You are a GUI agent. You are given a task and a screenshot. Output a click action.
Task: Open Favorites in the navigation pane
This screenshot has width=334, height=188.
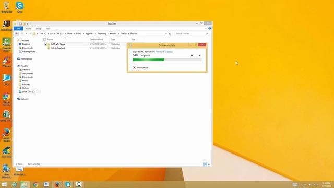point(25,41)
